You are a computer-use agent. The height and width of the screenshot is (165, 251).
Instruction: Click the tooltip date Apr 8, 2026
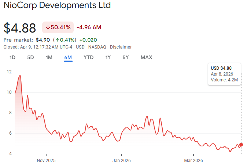coord(222,74)
